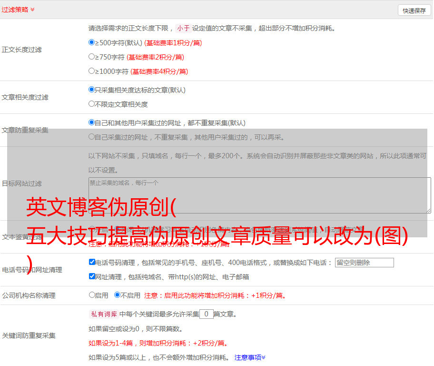Select 只采集相关度达标的文章 radio option

point(92,90)
